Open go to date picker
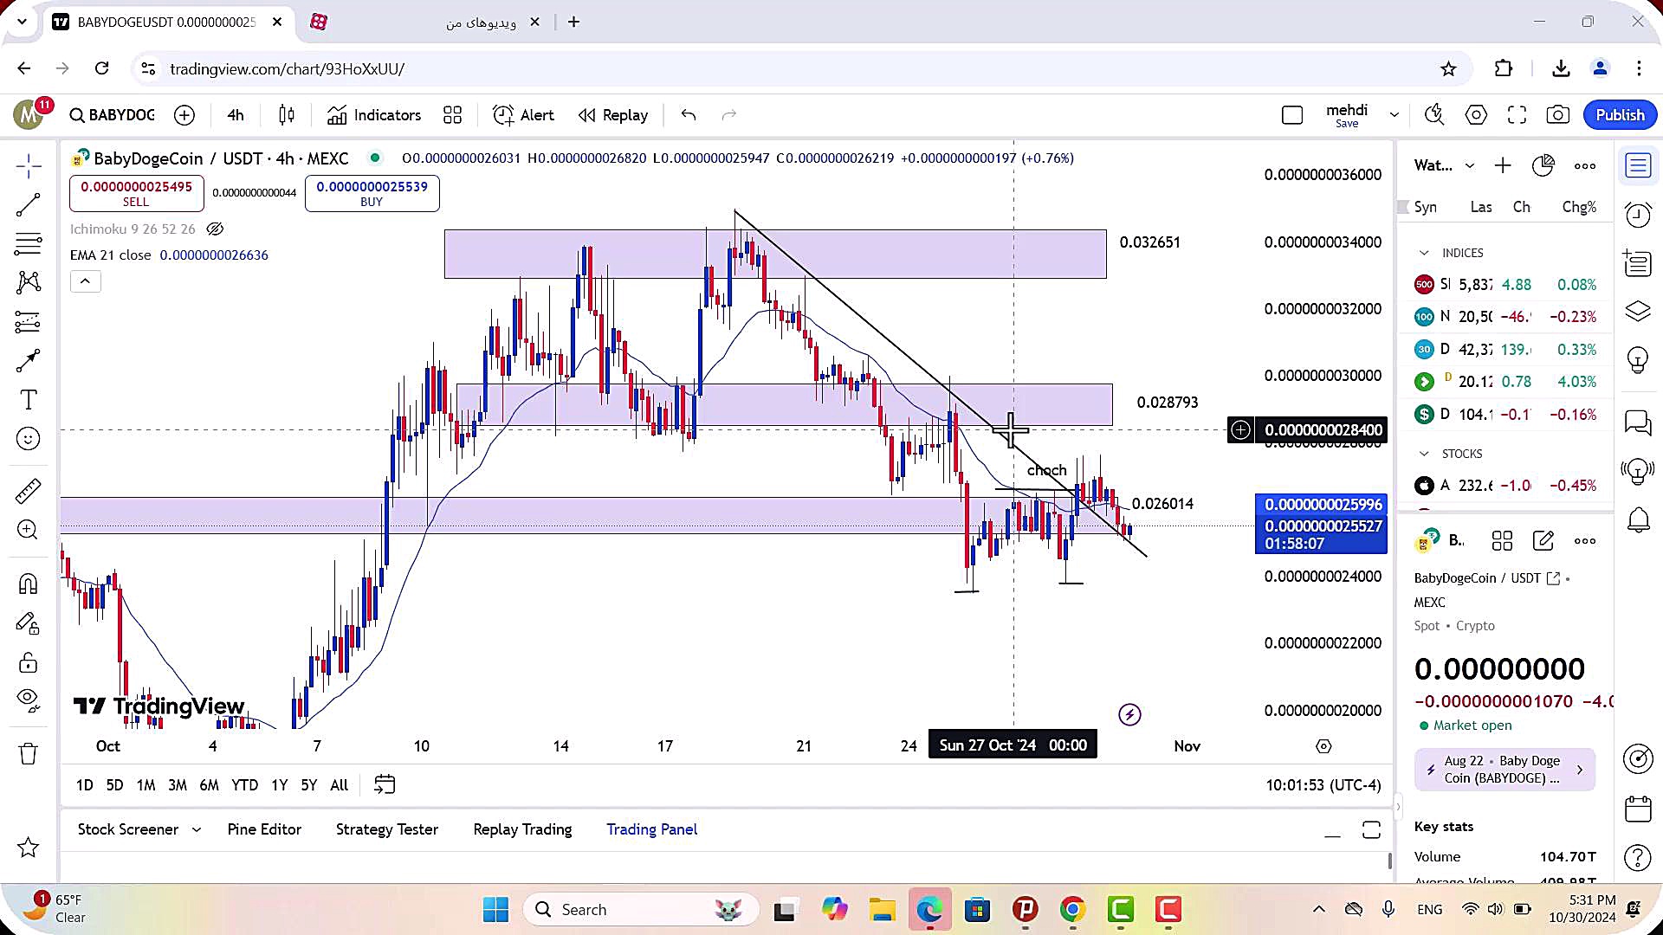The width and height of the screenshot is (1663, 935). coord(385,785)
